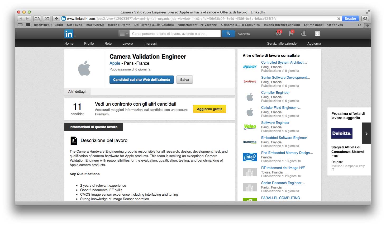Open the Stagisti Attività di Consulenza job link
This screenshot has height=226, width=386.
[347, 152]
